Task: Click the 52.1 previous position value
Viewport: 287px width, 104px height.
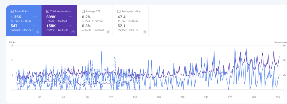Action: tap(122, 26)
